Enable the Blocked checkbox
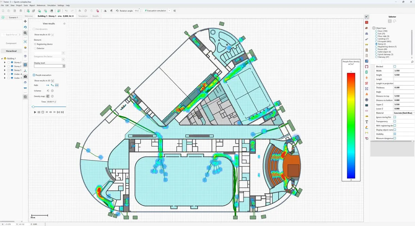Image resolution: width=415 pixels, height=226 pixels. point(395,66)
